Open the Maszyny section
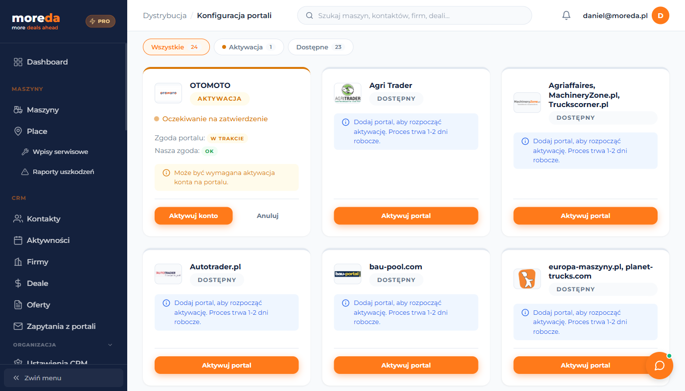Image resolution: width=685 pixels, height=391 pixels. click(43, 110)
